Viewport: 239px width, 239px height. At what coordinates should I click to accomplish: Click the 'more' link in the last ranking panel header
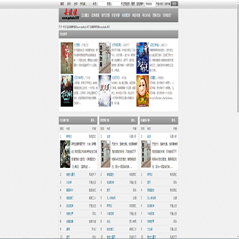point(174,121)
